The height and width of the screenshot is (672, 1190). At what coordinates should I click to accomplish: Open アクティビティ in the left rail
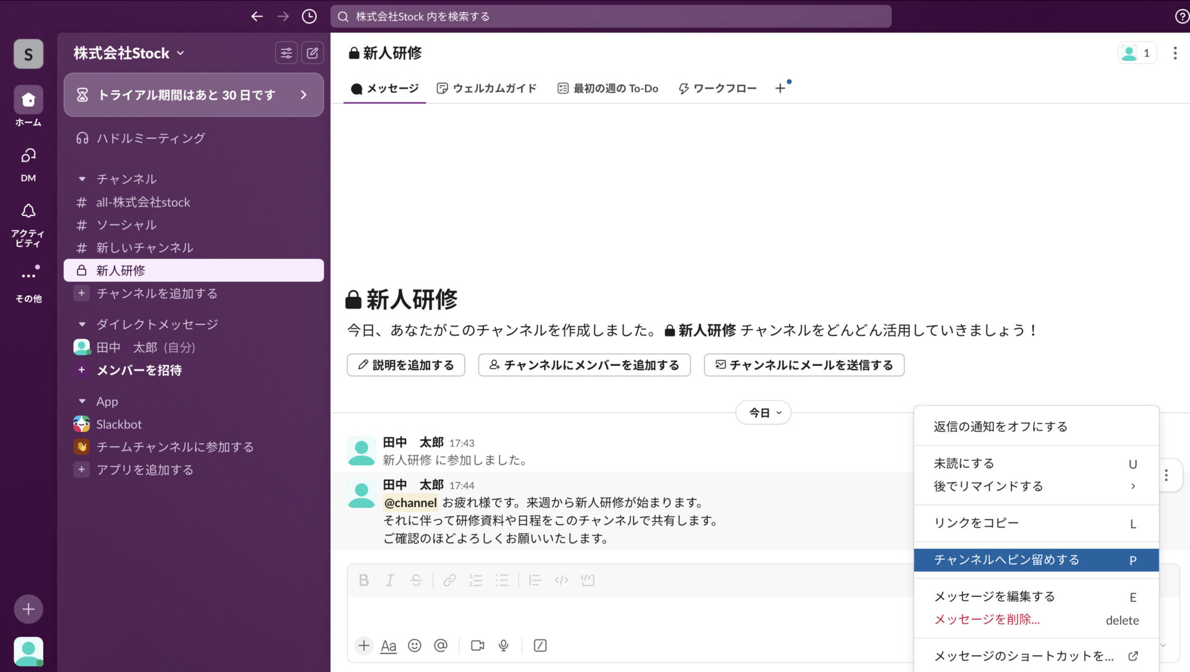pyautogui.click(x=28, y=218)
